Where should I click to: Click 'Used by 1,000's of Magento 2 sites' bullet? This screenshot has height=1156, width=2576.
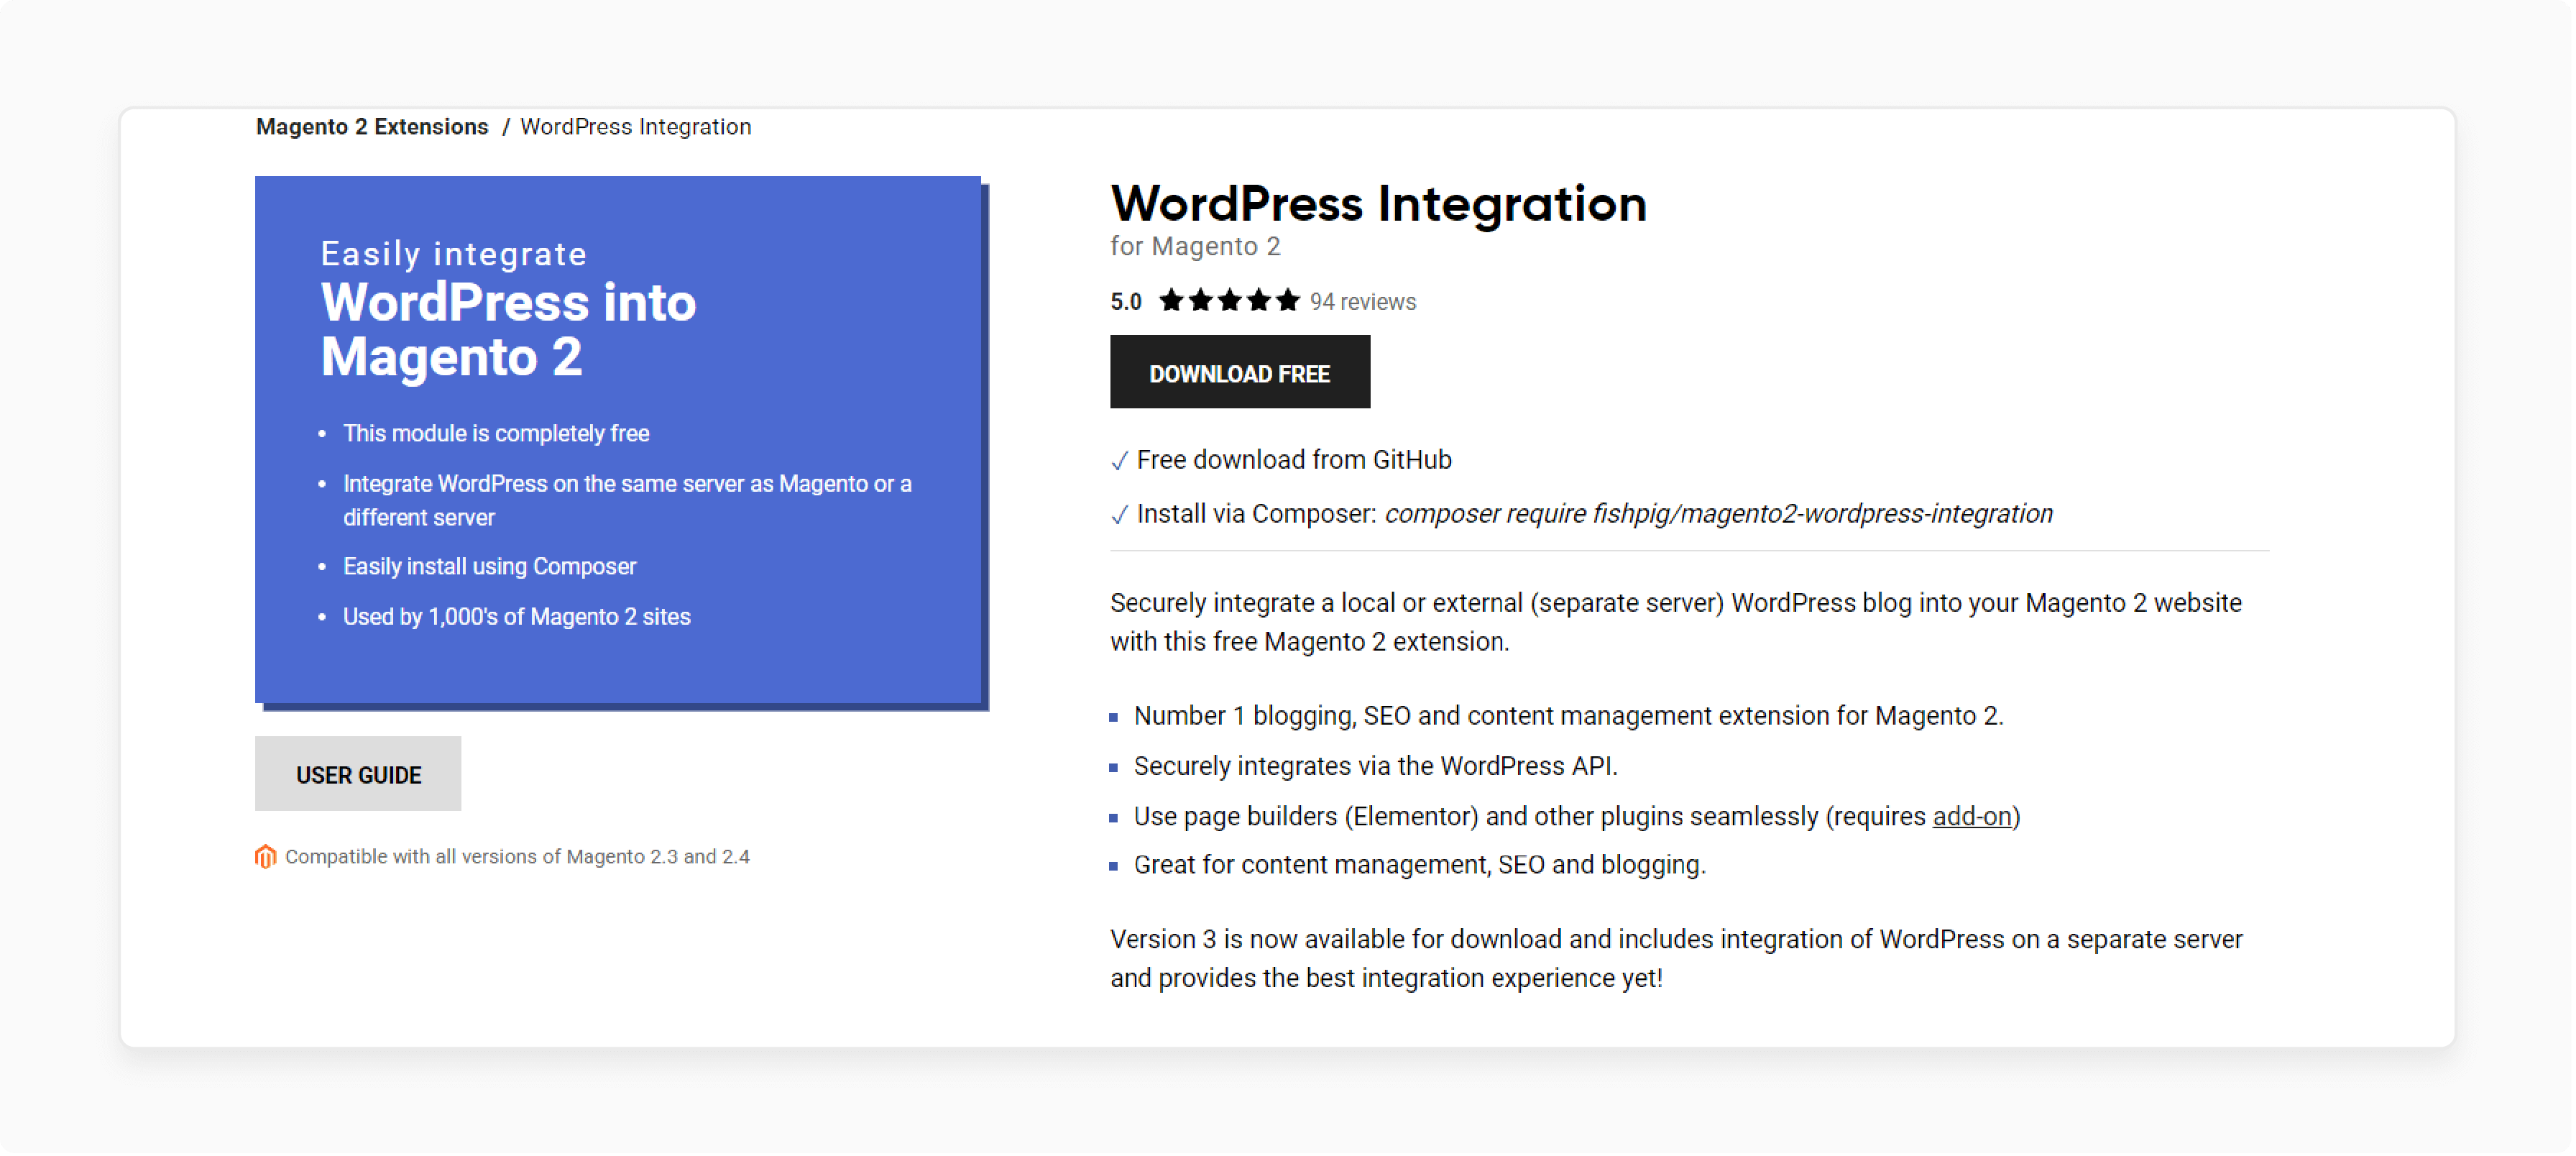coord(516,617)
